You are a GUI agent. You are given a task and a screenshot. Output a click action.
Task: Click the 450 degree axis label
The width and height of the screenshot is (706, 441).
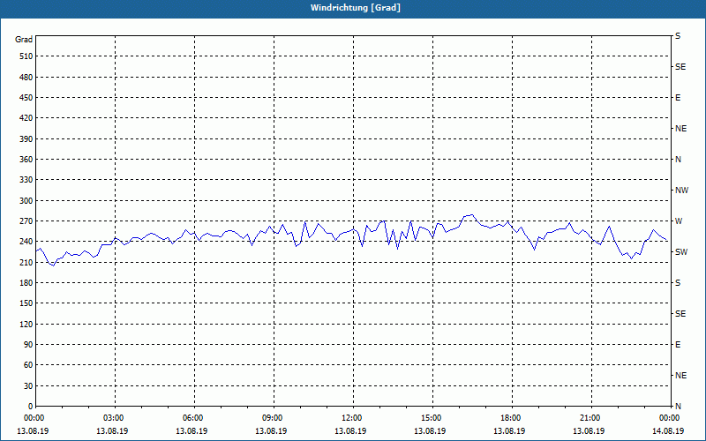click(x=26, y=98)
